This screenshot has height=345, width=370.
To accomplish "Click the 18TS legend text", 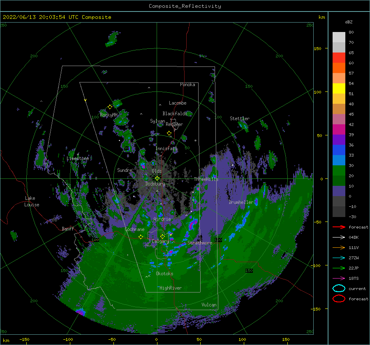I will click(354, 279).
